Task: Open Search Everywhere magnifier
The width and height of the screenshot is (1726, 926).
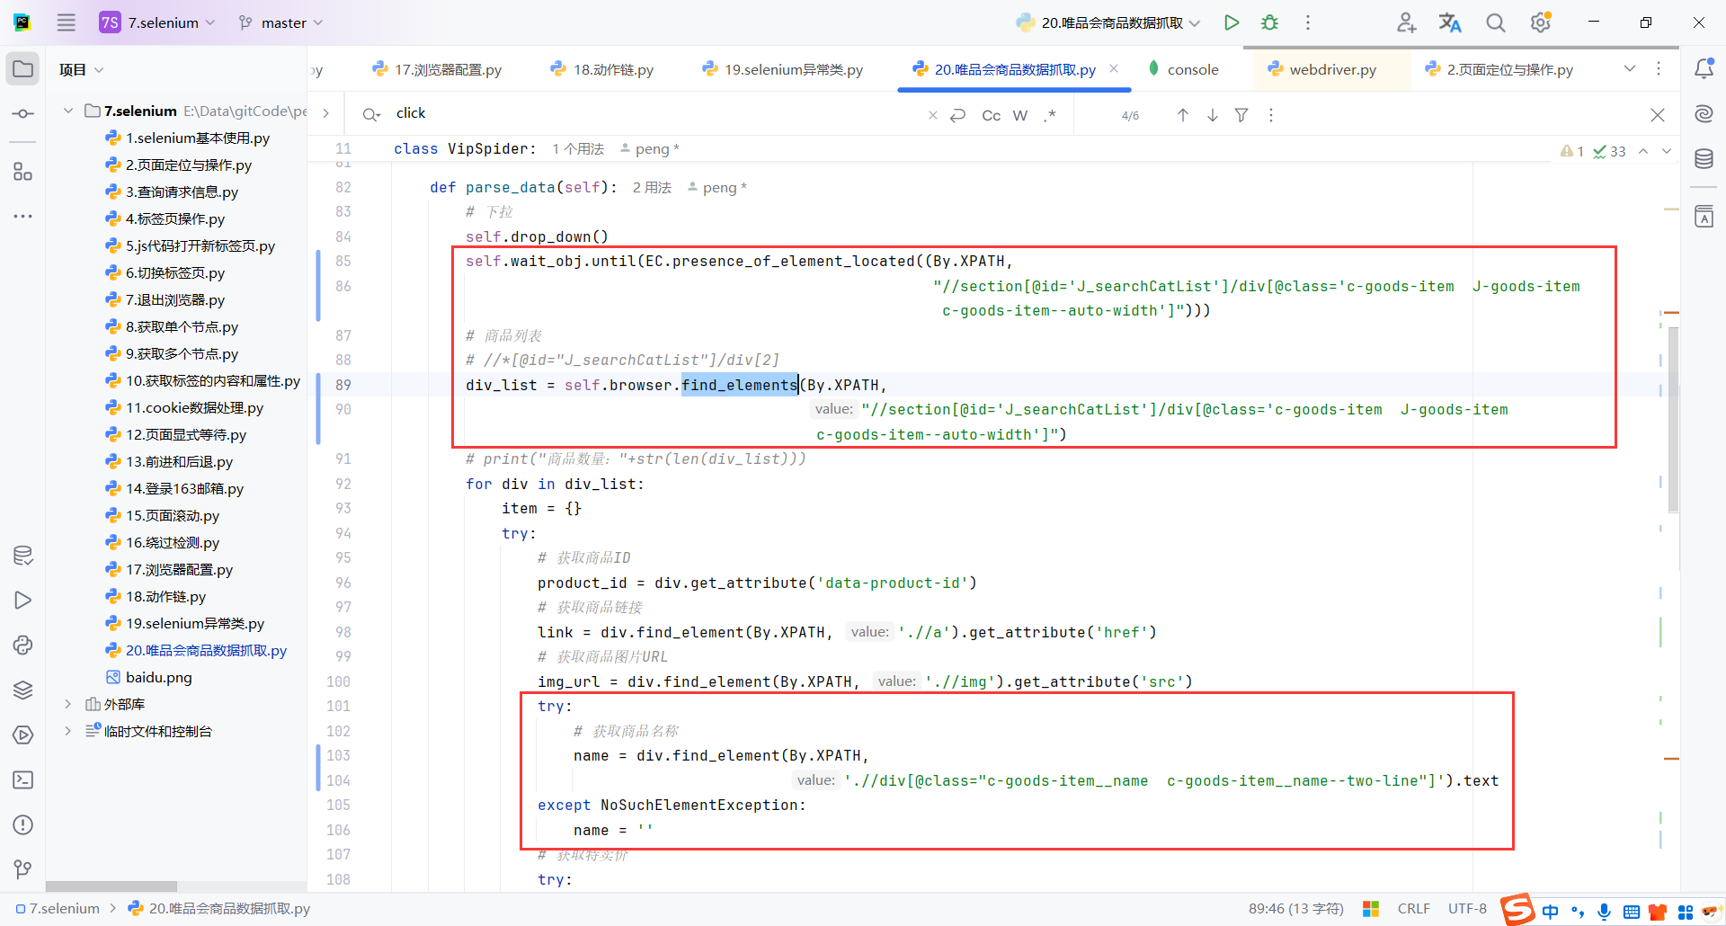Action: pyautogui.click(x=1495, y=22)
